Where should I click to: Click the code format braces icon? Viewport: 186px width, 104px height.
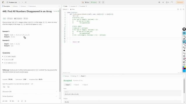(181, 9)
